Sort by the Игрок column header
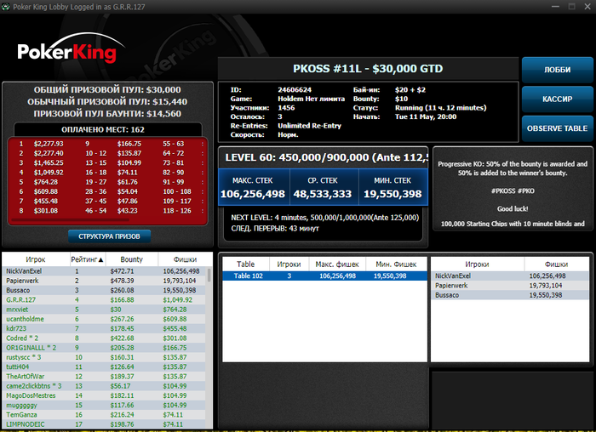Image resolution: width=596 pixels, height=432 pixels. coord(36,259)
